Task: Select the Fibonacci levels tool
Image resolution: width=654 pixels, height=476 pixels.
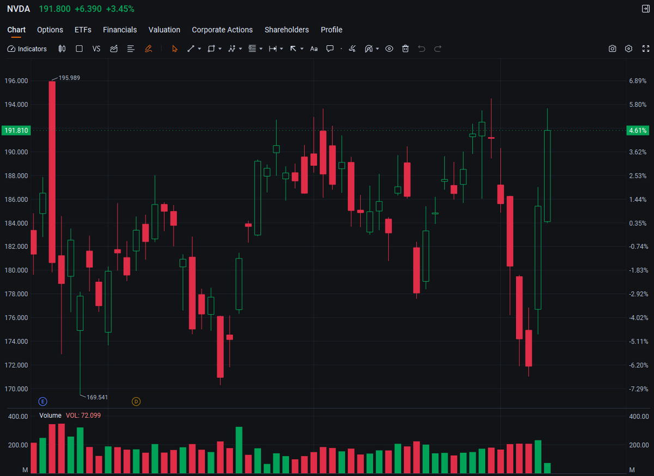Action: tap(252, 49)
